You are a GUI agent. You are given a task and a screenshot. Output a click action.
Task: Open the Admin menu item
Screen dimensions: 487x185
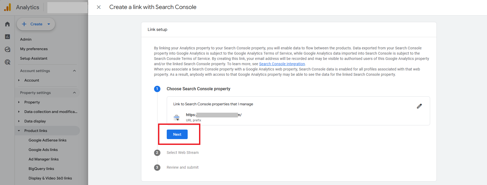(x=26, y=39)
